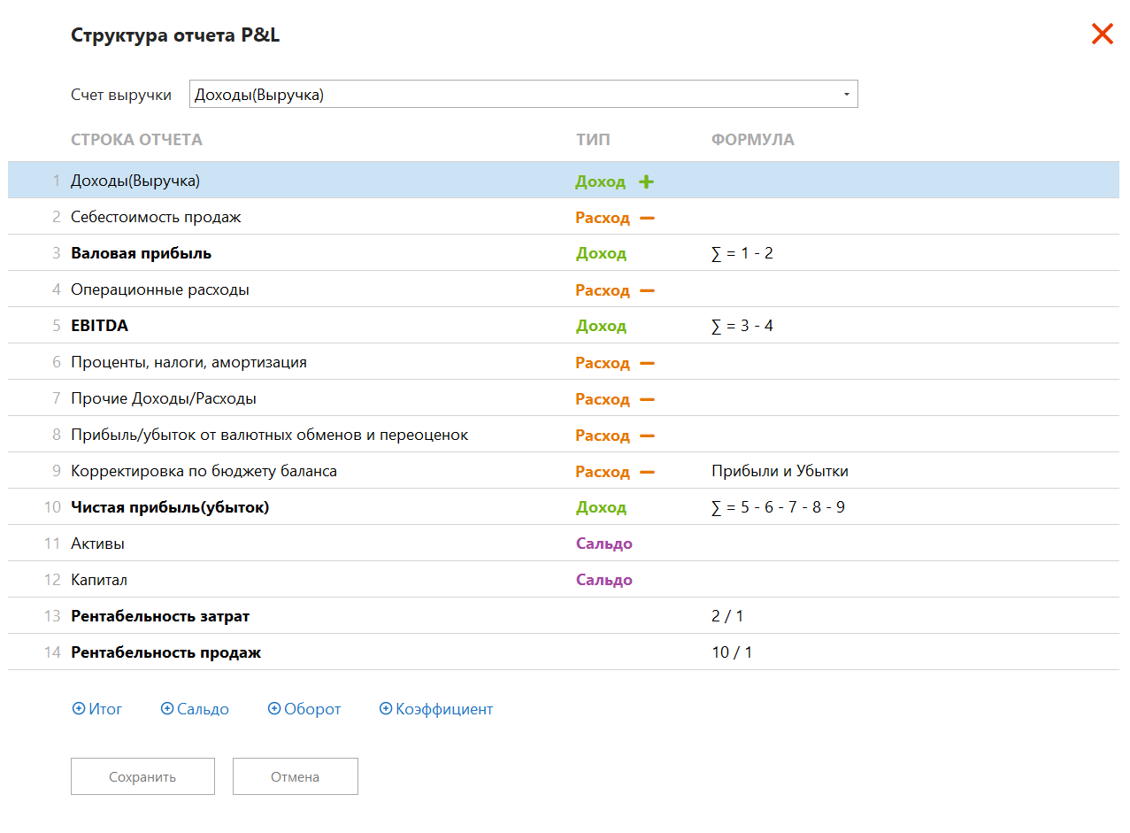Add a new Итог row
This screenshot has height=833, width=1130.
(97, 709)
